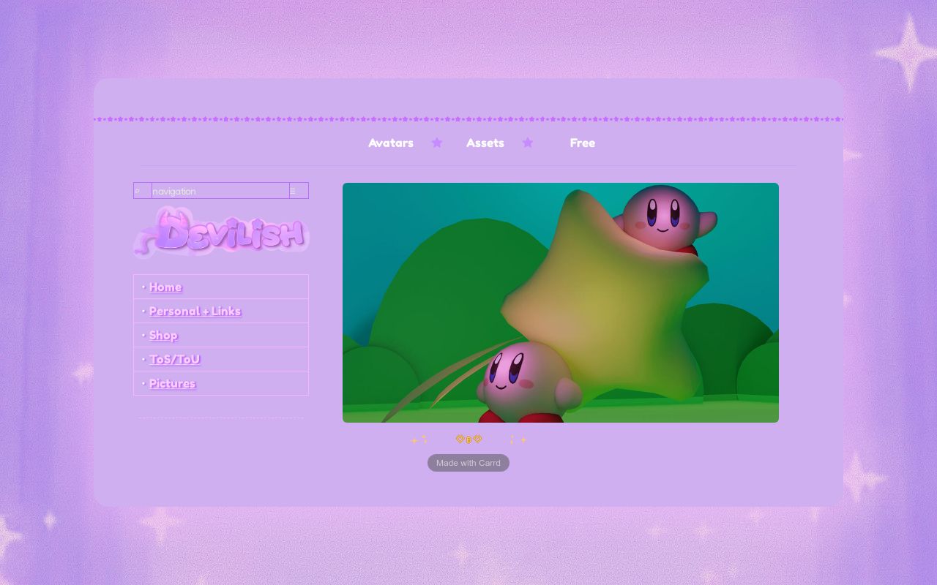The image size is (937, 585).
Task: Click the search icon in the navigation bar
Action: (138, 191)
